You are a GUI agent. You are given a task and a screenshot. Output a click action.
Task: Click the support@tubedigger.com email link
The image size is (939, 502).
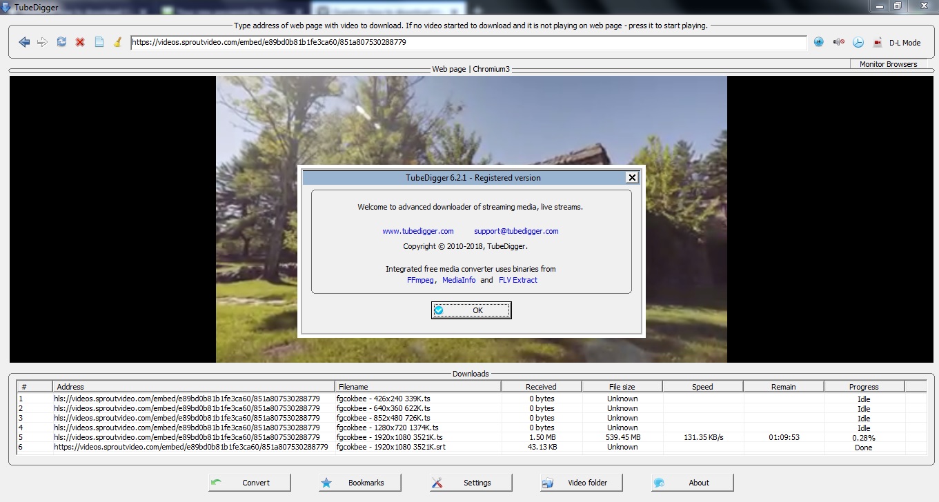coord(516,231)
